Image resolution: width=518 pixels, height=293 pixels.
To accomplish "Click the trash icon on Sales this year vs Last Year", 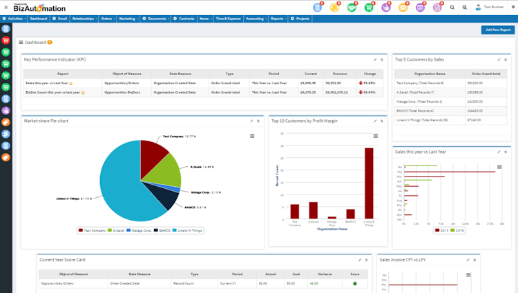I will 506,151.
